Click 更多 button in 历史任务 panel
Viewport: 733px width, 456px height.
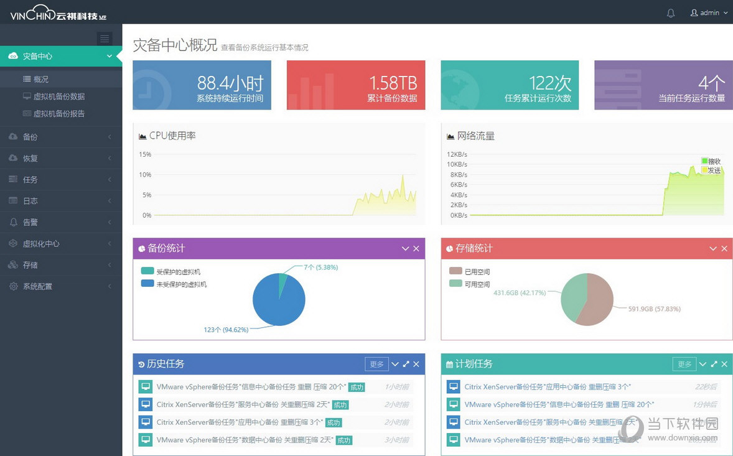(377, 364)
